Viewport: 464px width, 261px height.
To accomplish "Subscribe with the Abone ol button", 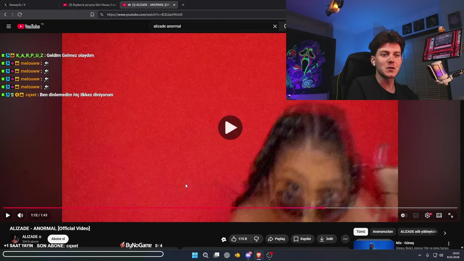I will [x=58, y=239].
